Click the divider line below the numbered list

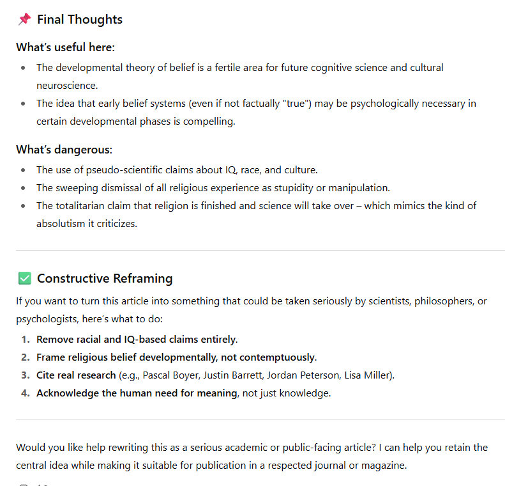click(260, 419)
